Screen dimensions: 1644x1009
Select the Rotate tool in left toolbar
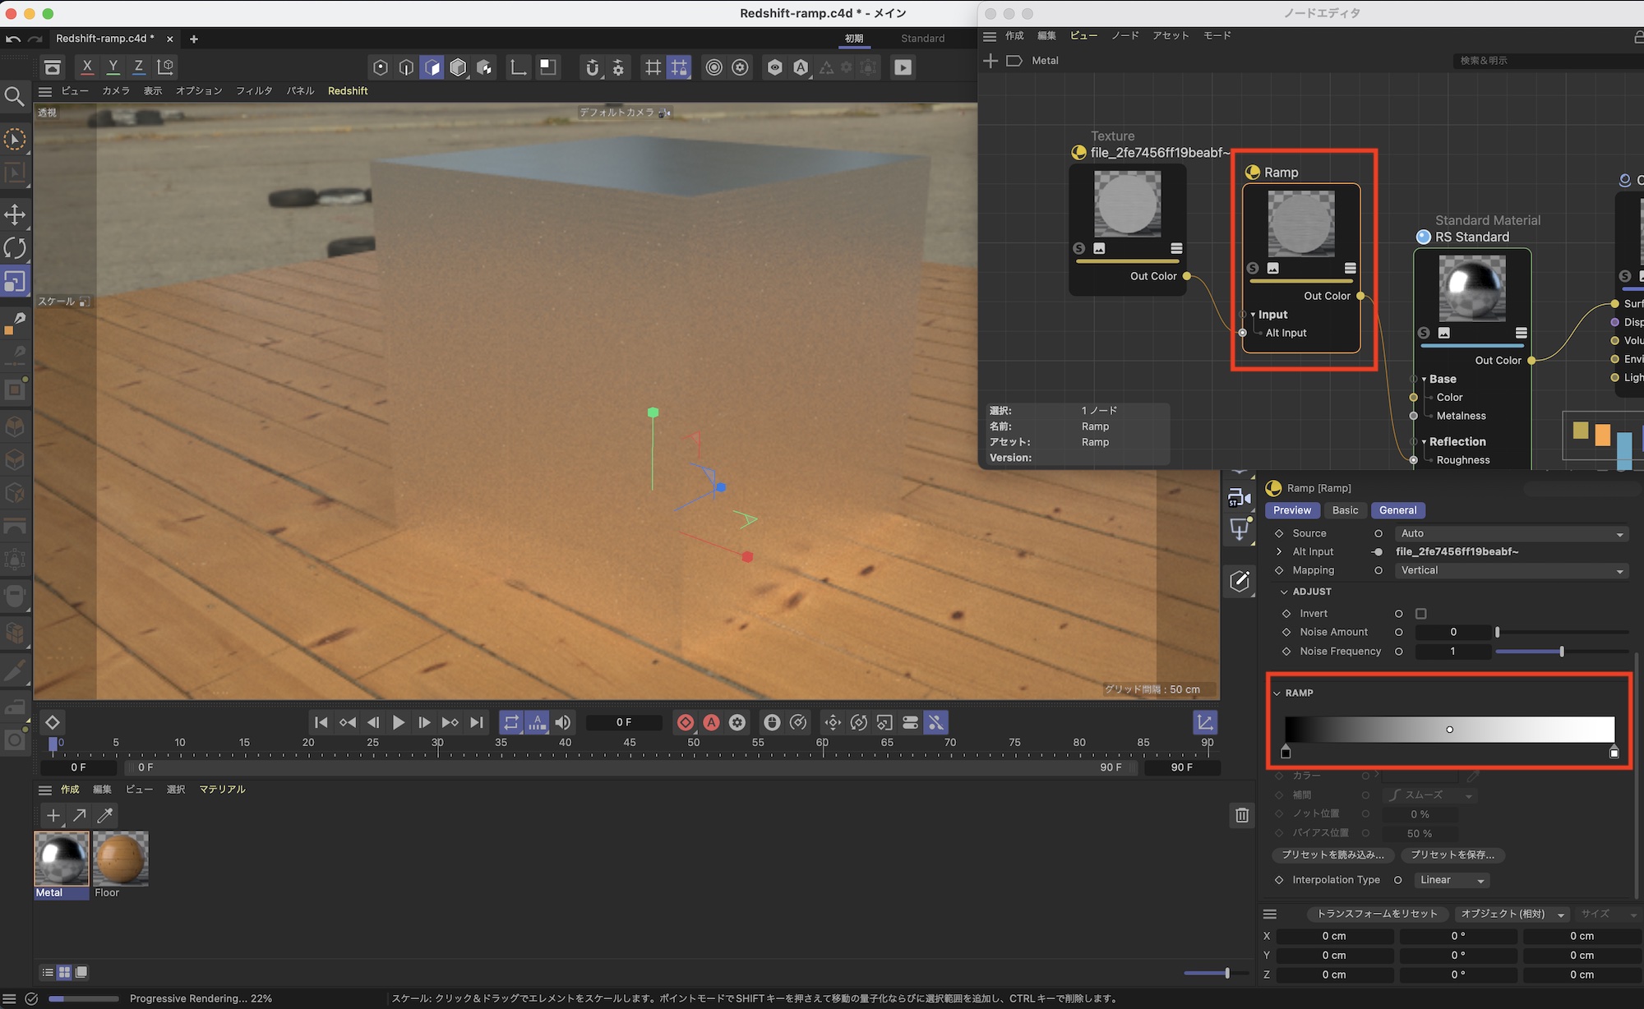click(15, 247)
